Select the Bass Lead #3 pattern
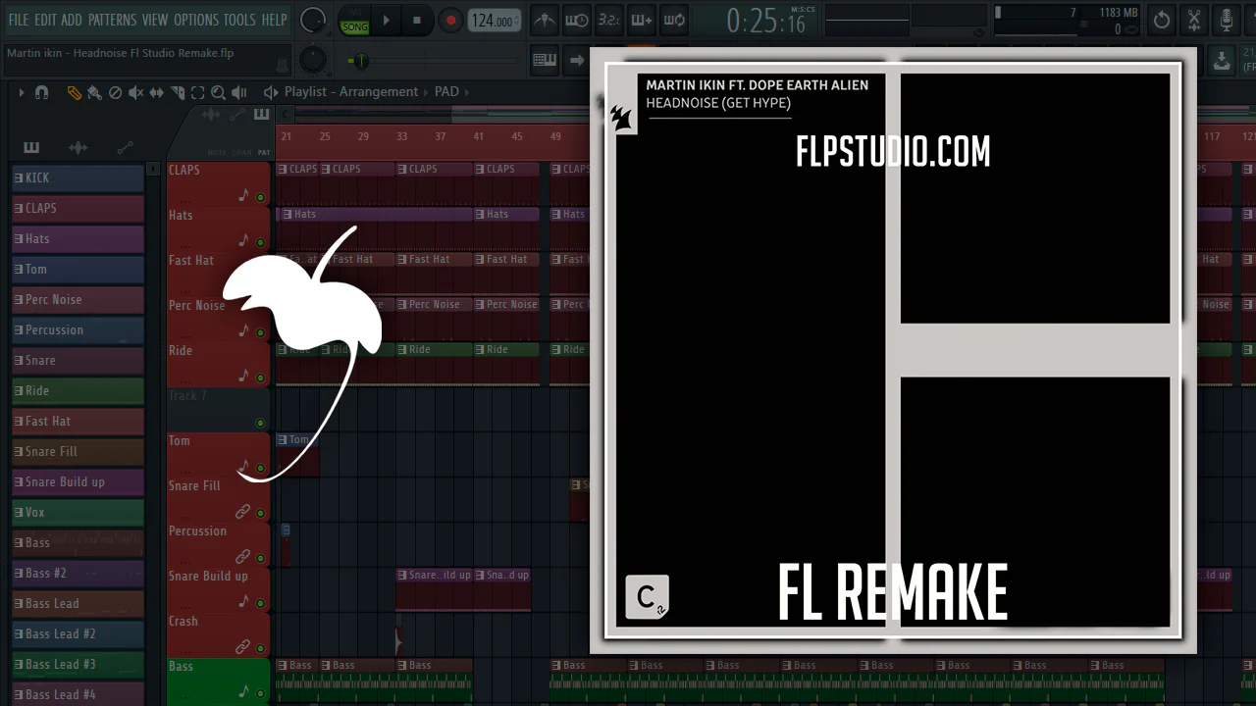Image resolution: width=1256 pixels, height=706 pixels. click(x=78, y=664)
